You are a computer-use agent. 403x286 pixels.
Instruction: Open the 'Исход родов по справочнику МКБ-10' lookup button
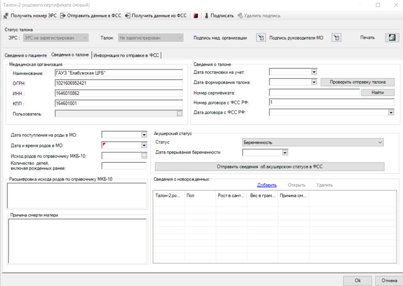click(x=144, y=156)
